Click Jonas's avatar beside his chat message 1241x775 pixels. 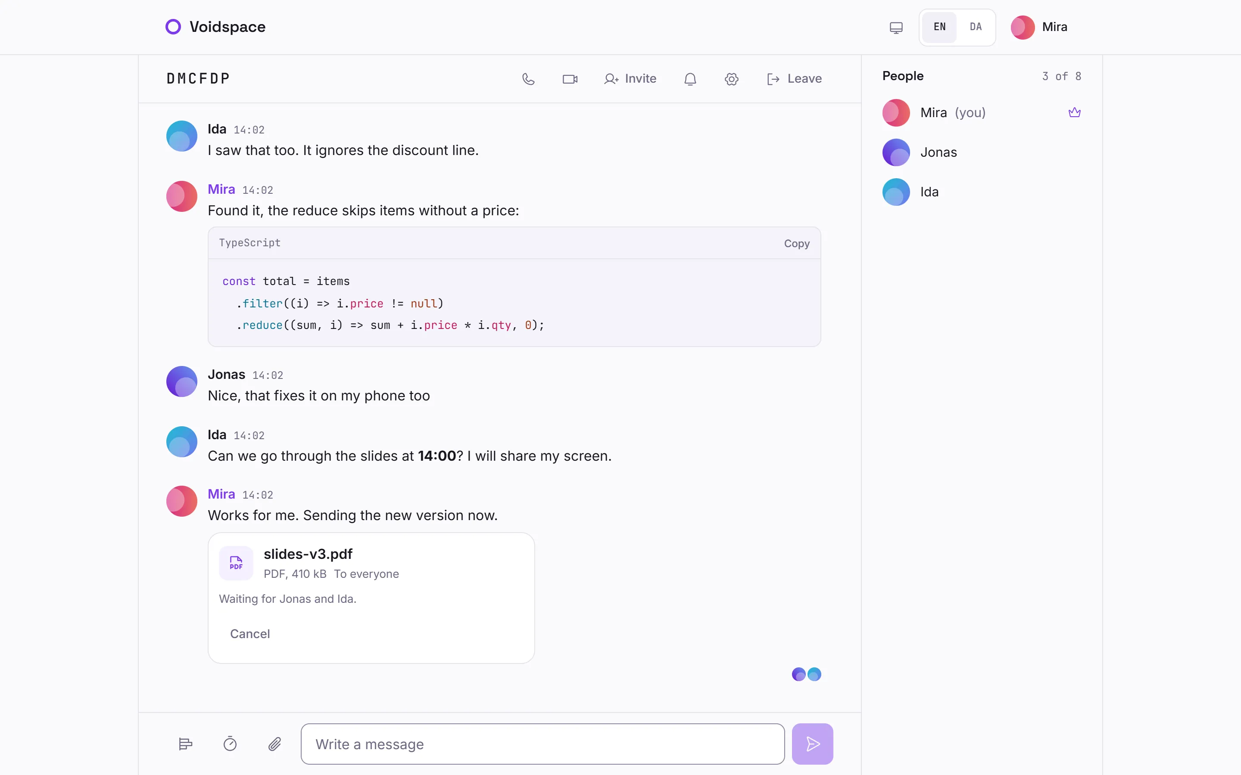(181, 381)
